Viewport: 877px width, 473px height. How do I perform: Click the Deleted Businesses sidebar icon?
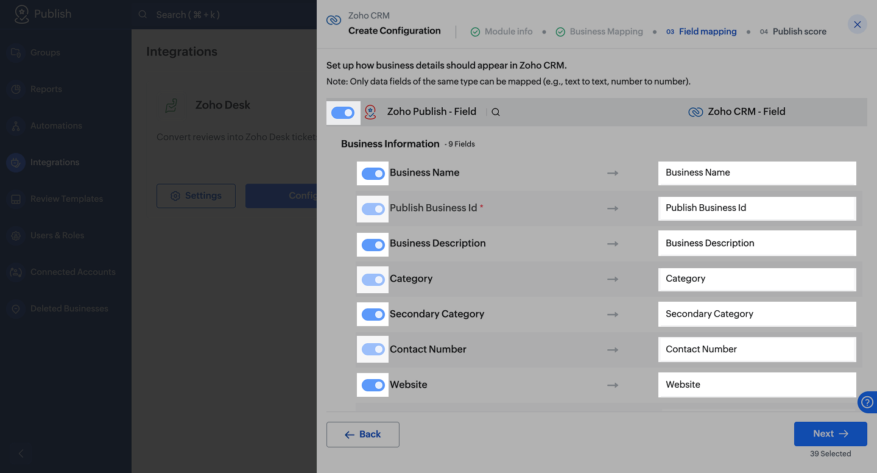click(x=16, y=308)
